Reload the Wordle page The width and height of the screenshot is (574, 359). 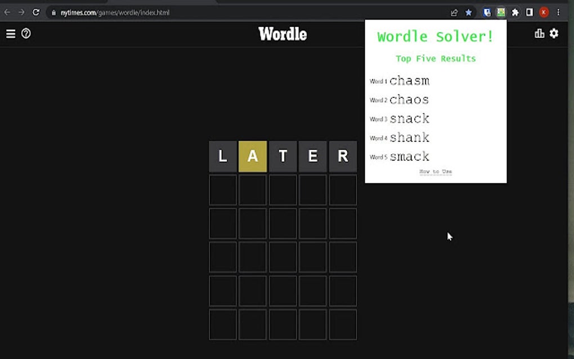(37, 12)
